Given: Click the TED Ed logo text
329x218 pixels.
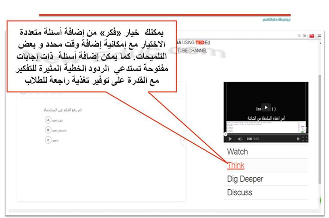Looking at the screenshot, I should pyautogui.click(x=203, y=43).
